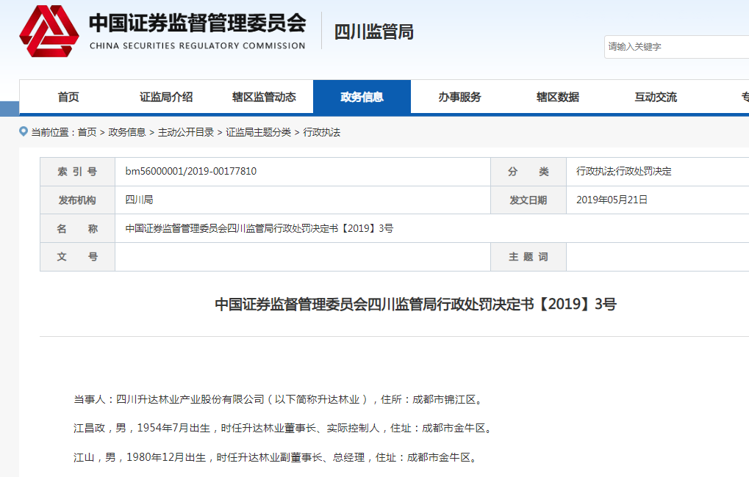Go to the 办事服务 tab
Image resolution: width=749 pixels, height=477 pixels.
[x=459, y=97]
